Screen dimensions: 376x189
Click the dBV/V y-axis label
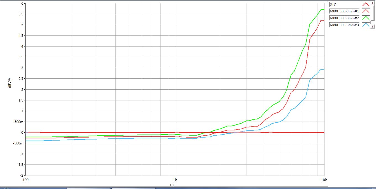click(x=10, y=83)
